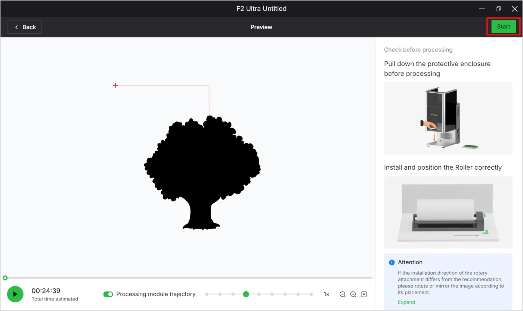Zoom in the preview canvas
Viewport: 523px width, 311px height.
(353, 295)
